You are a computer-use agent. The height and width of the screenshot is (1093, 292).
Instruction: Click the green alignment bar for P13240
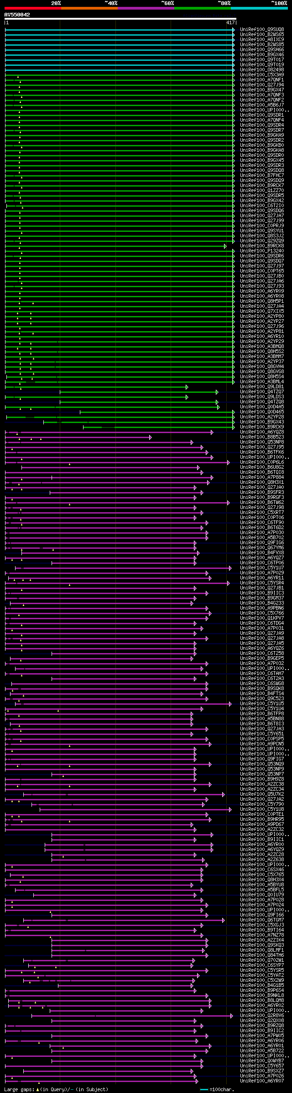click(120, 251)
